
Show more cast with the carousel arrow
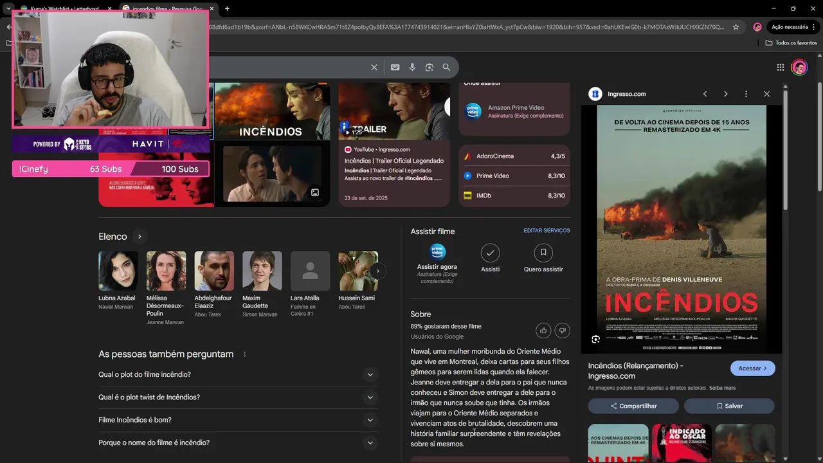[x=377, y=271]
